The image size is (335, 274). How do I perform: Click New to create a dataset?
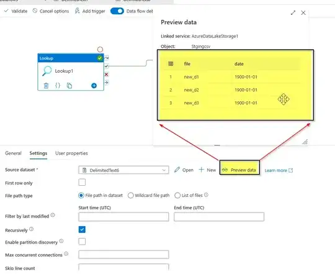coord(207,170)
